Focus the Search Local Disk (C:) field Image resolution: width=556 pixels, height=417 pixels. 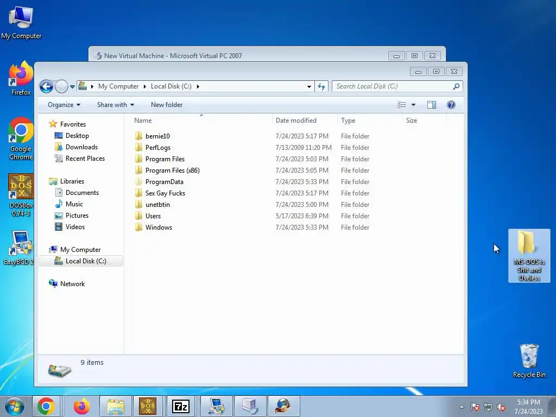pyautogui.click(x=397, y=86)
